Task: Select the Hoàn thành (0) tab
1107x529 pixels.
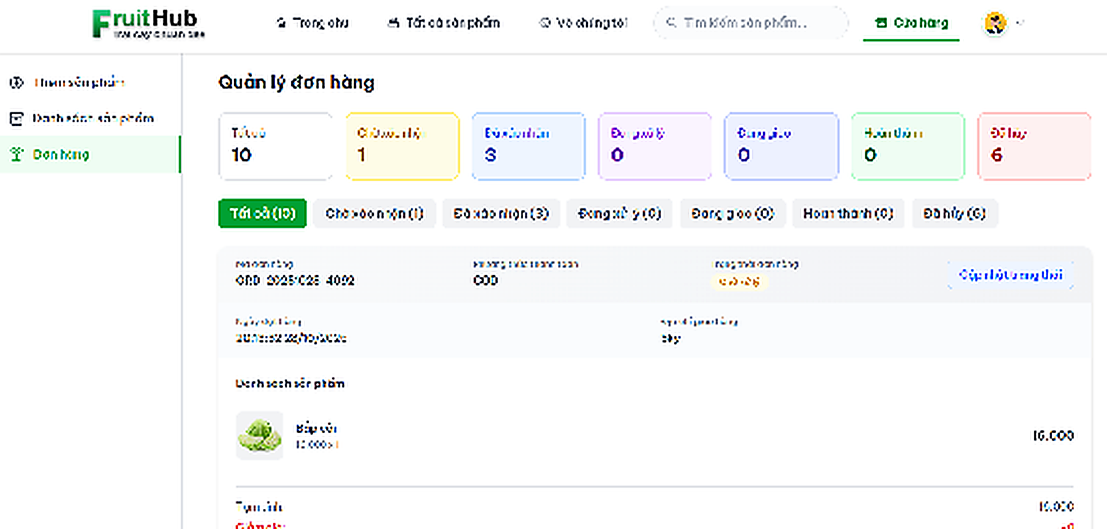Action: (848, 213)
